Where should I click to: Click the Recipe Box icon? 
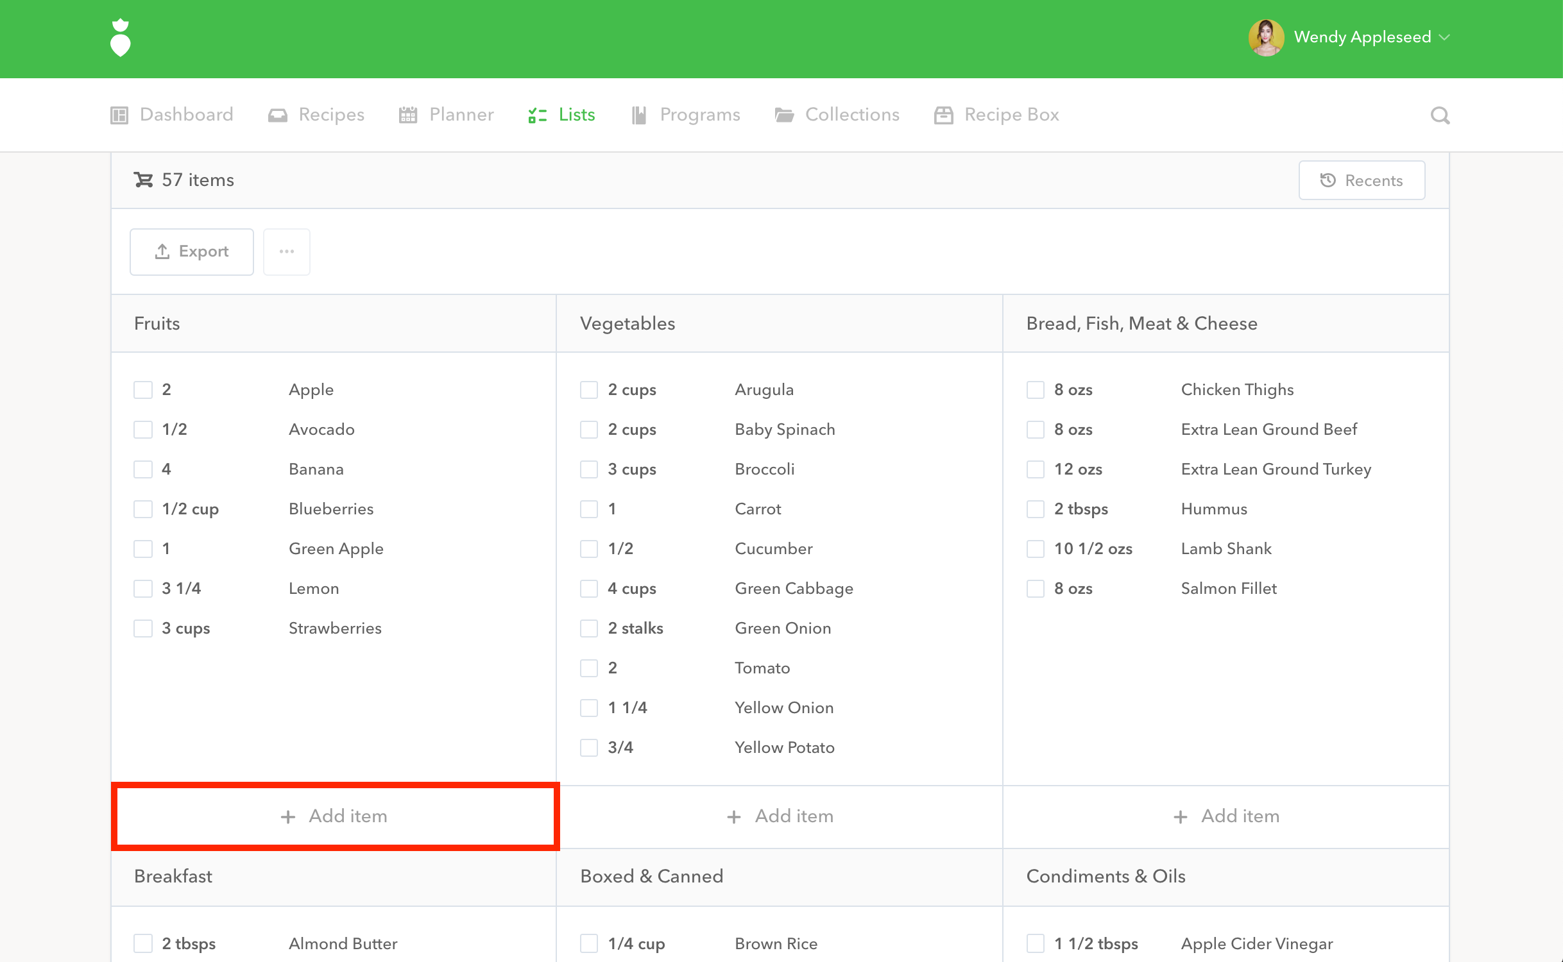tap(943, 115)
